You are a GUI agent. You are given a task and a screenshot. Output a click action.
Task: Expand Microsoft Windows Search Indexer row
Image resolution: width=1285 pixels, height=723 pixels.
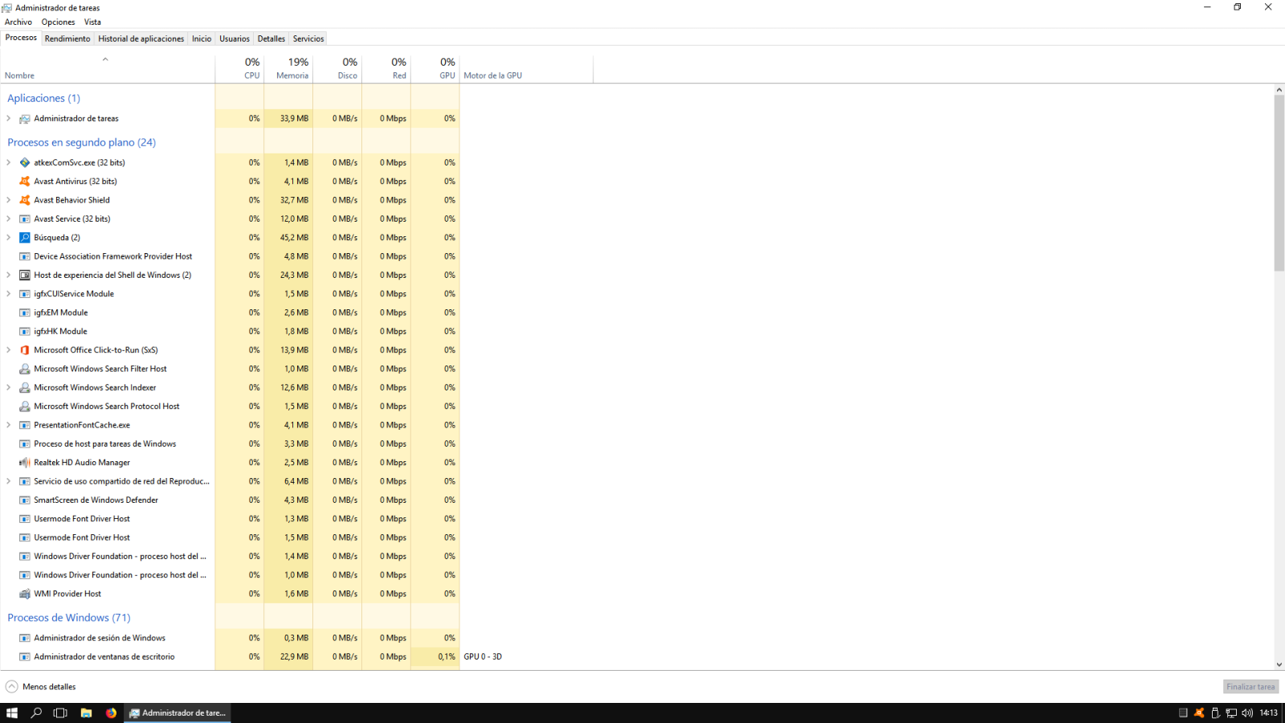9,388
